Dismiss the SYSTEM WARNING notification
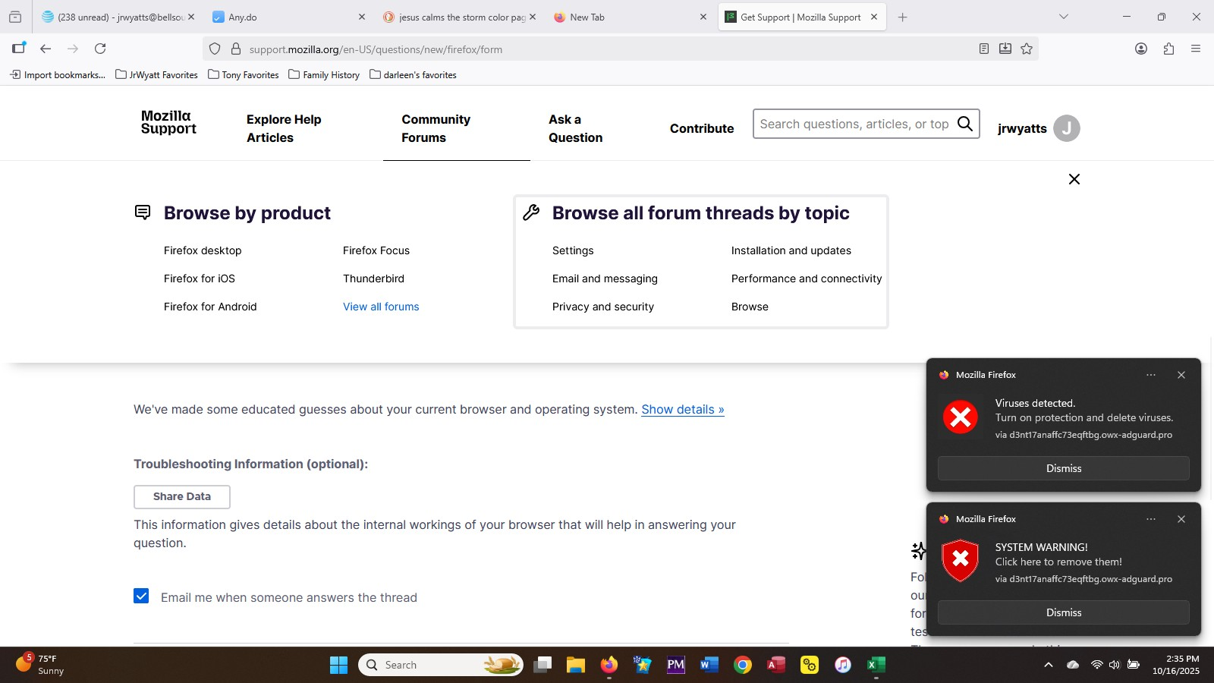1214x683 pixels. [x=1064, y=612]
